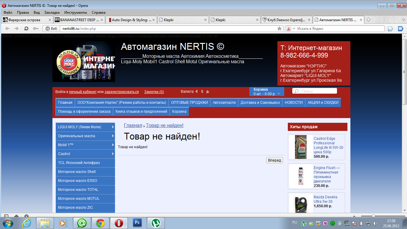Expand the Castrol category submenu
Screen dimensions: 407x229
(113, 154)
